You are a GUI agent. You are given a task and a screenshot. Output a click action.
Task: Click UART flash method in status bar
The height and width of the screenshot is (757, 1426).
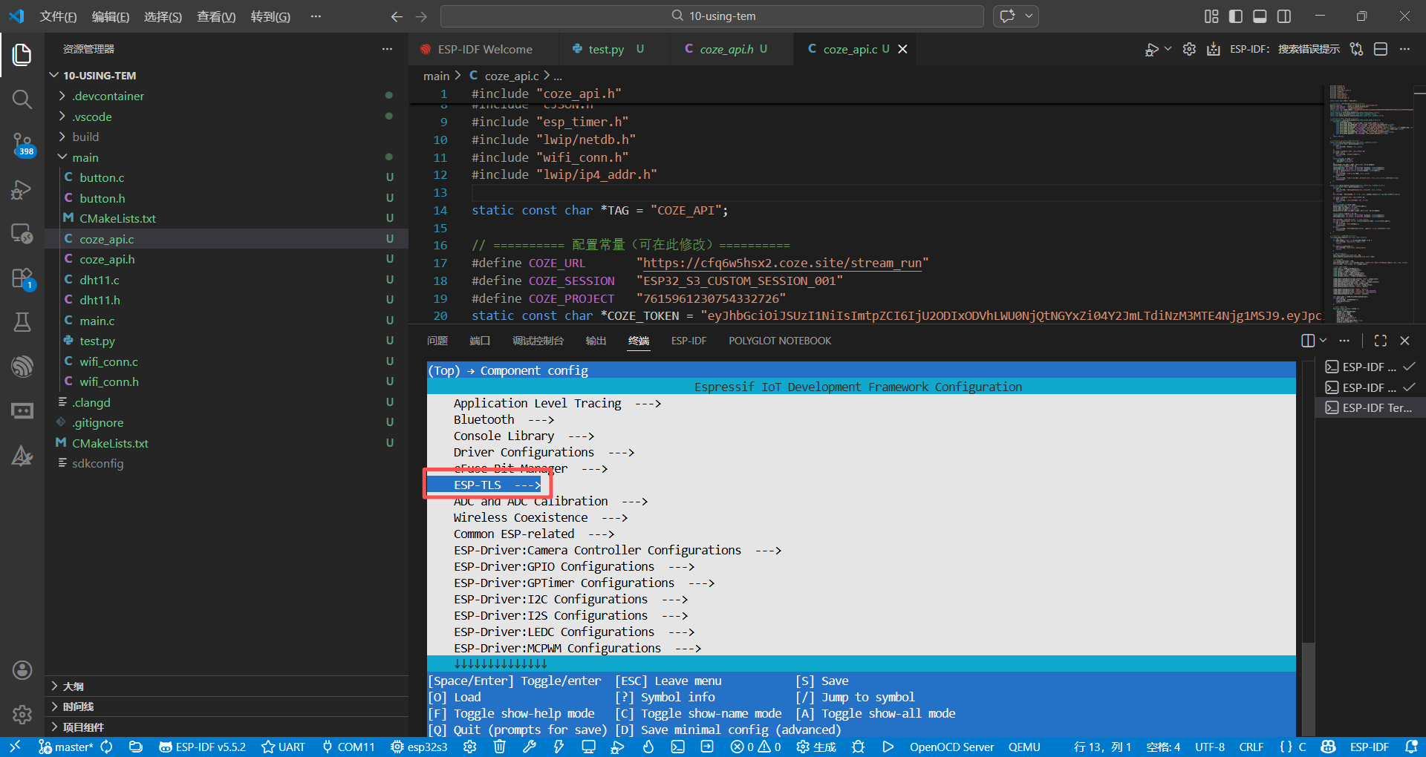point(284,747)
